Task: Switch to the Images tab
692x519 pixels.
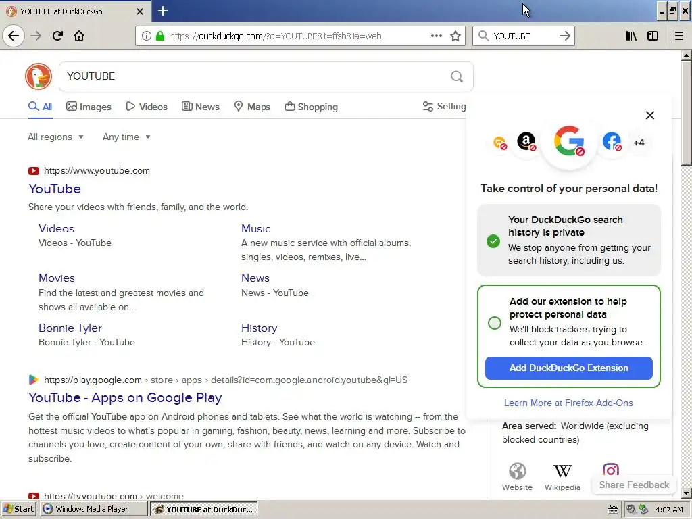Action: (x=89, y=106)
